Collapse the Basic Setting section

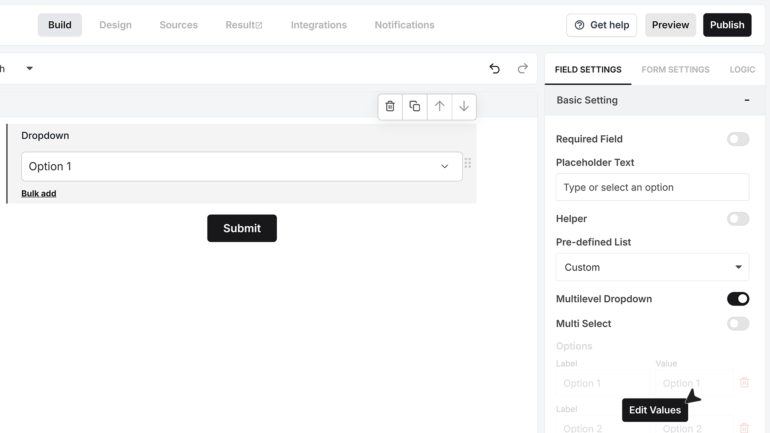click(x=747, y=100)
